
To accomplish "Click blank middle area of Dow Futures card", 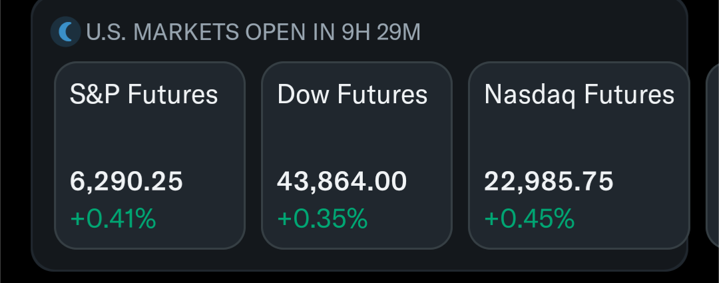I will click(357, 139).
